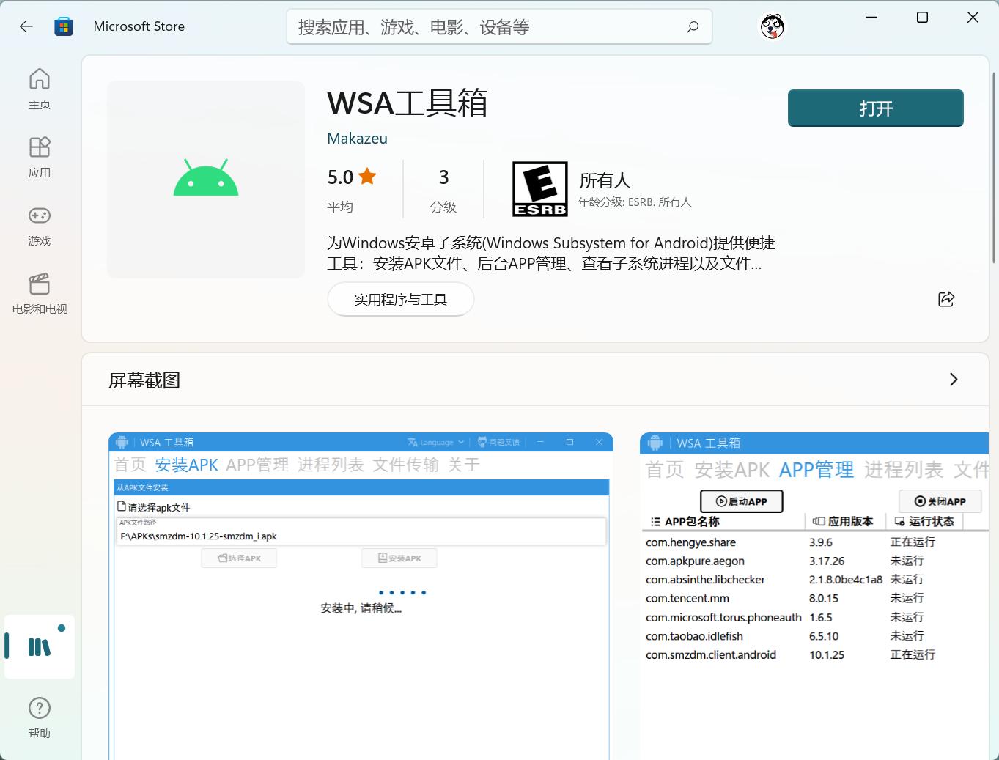Open developer page for Makazeu
Screen dimensions: 999x760
tap(357, 138)
